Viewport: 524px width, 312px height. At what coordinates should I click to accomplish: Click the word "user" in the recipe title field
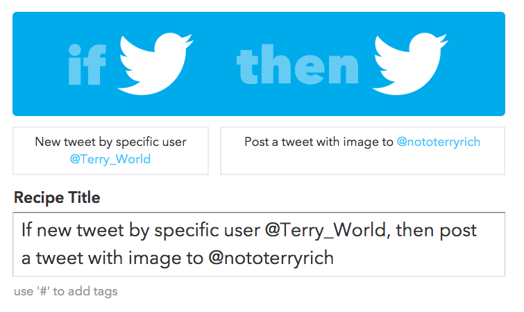pyautogui.click(x=234, y=229)
